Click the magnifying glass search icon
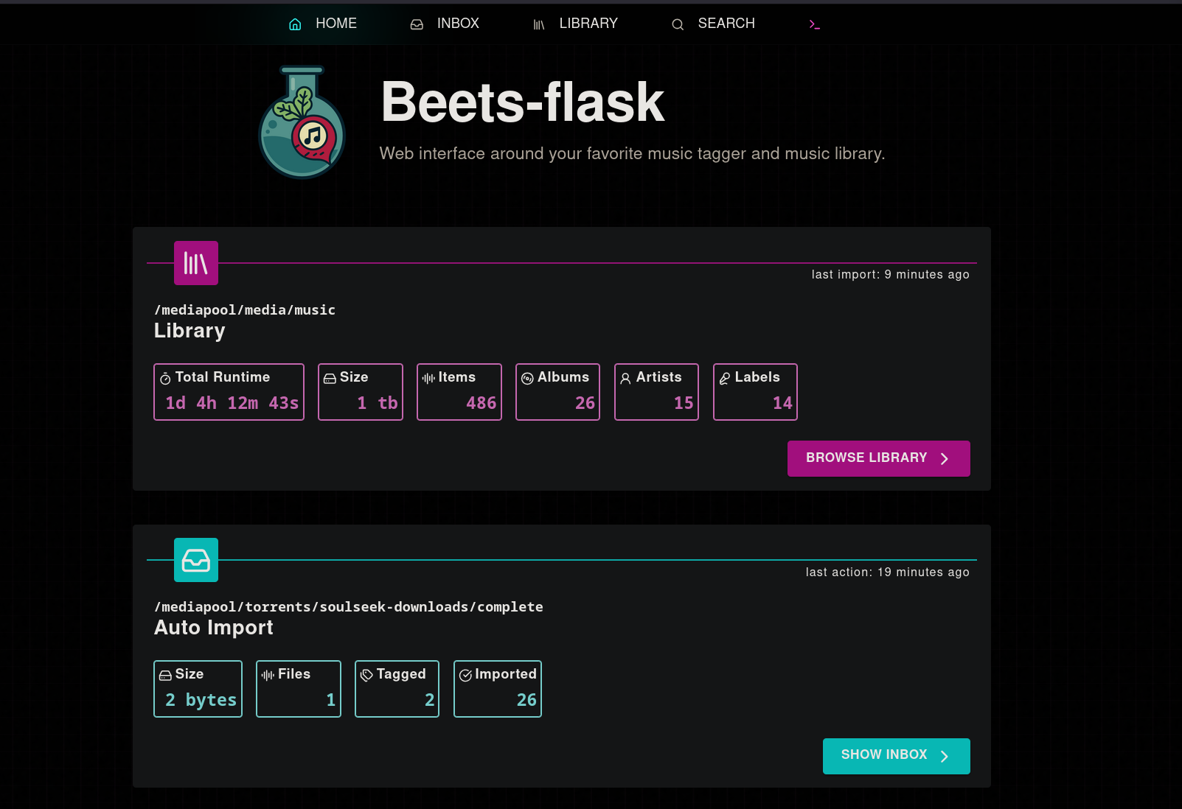Viewport: 1182px width, 809px height. coord(677,24)
